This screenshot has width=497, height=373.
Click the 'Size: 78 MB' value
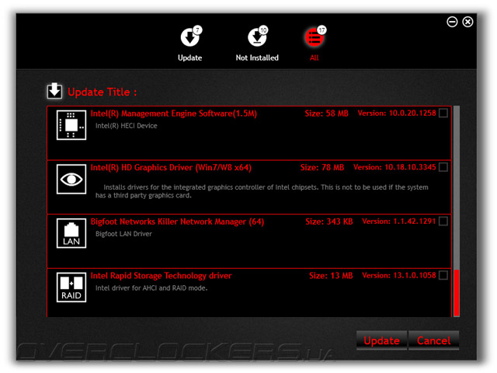(x=322, y=168)
